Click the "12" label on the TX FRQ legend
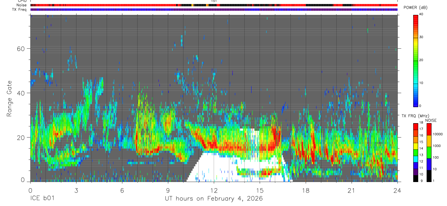The image size is (447, 206). tap(421, 161)
